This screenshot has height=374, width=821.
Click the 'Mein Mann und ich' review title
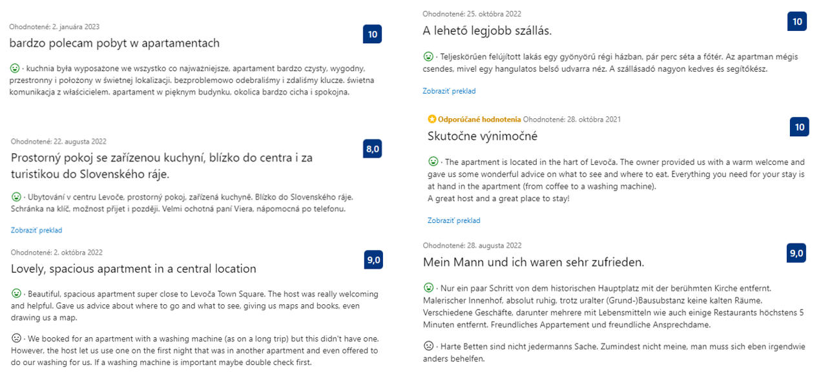(x=533, y=262)
